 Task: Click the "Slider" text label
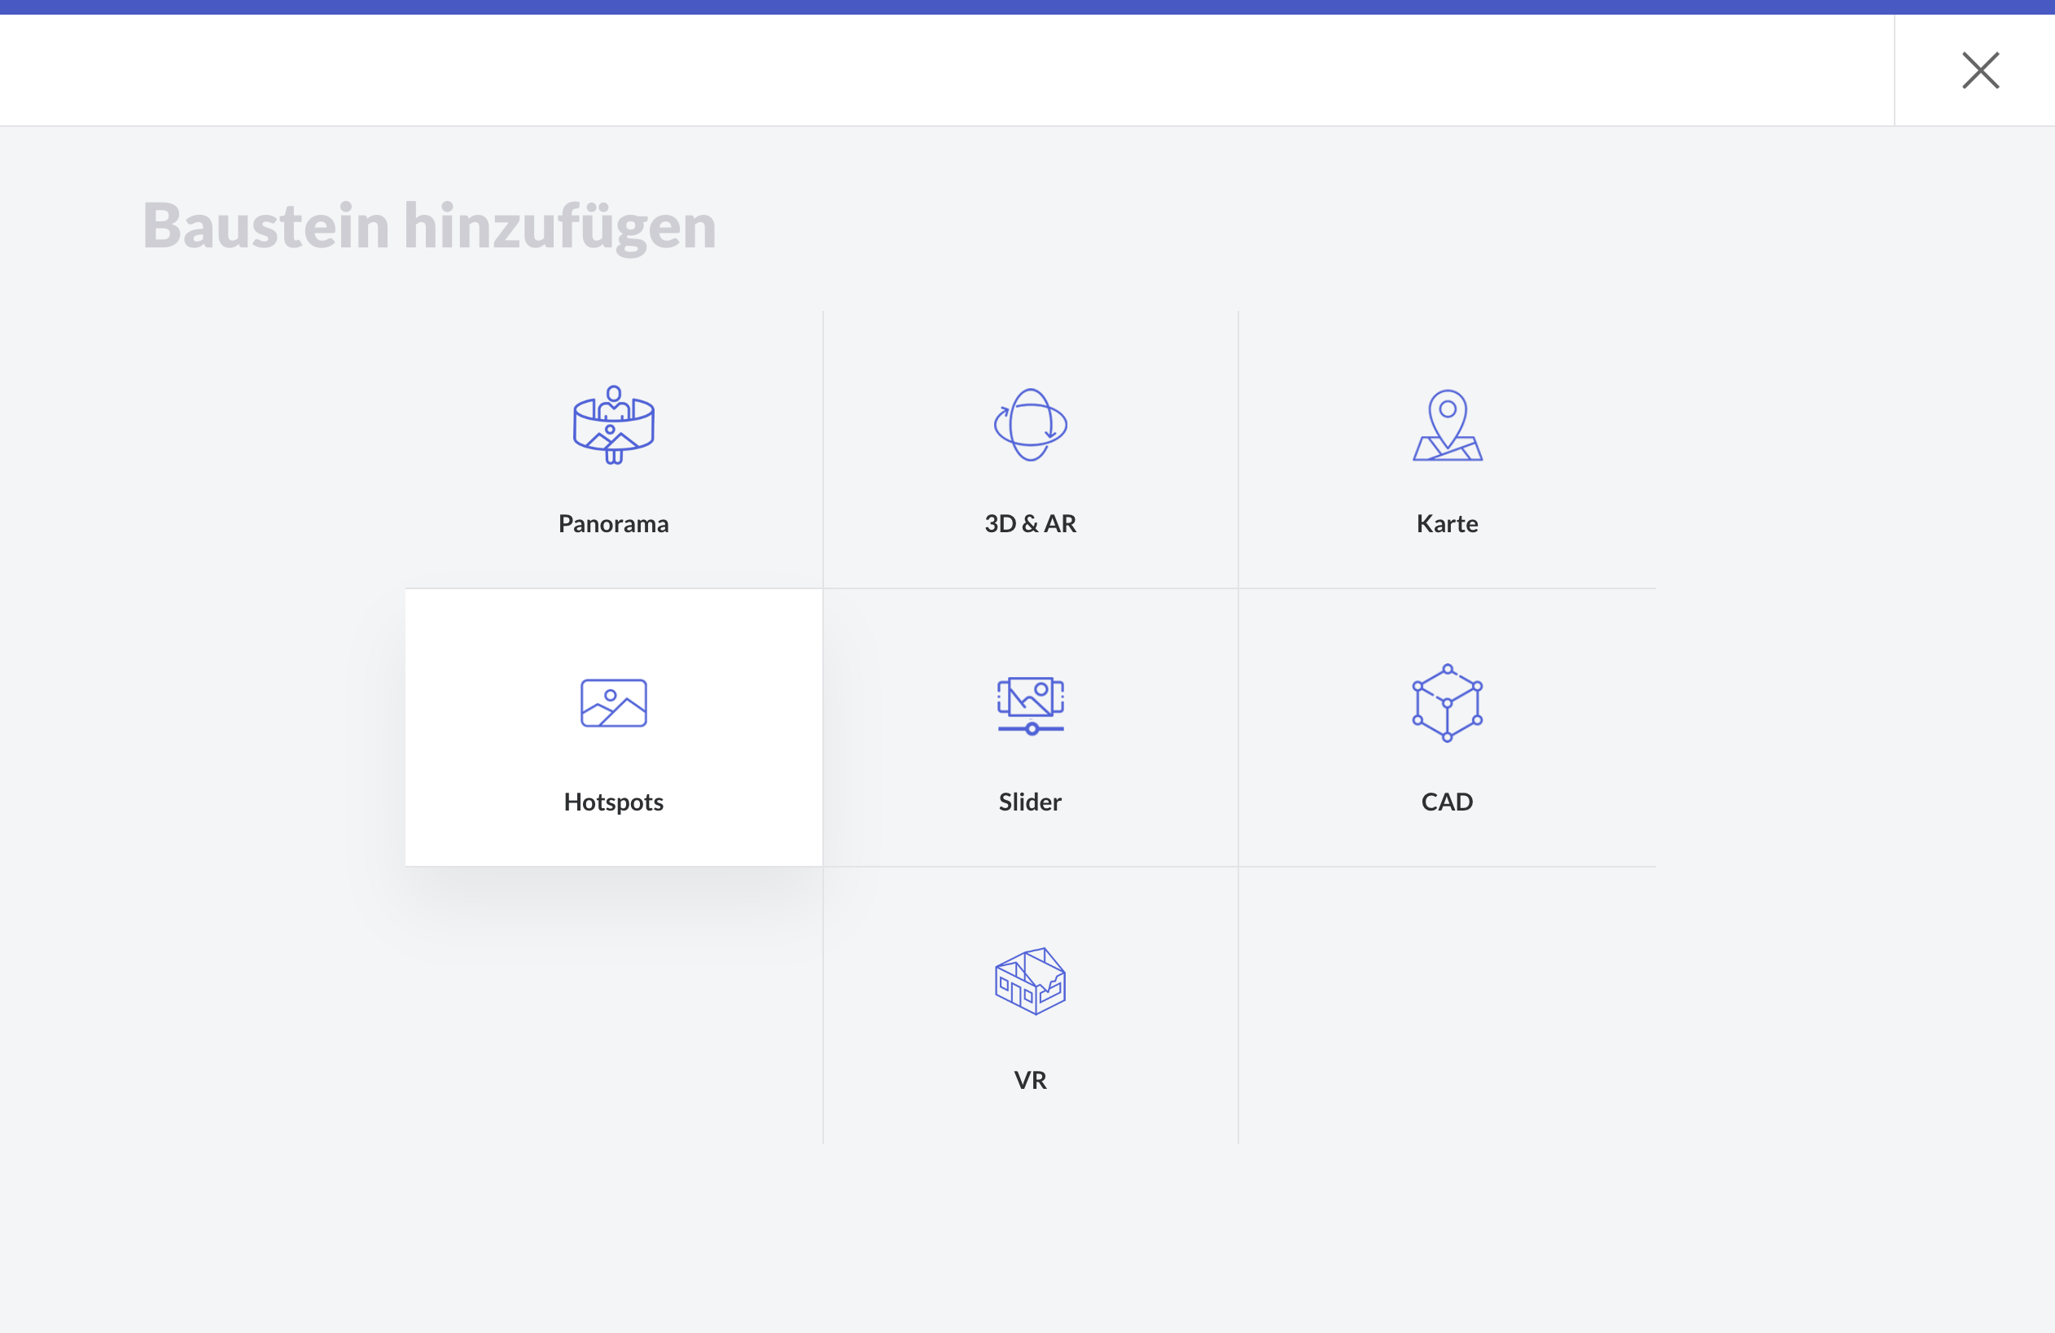(1030, 802)
